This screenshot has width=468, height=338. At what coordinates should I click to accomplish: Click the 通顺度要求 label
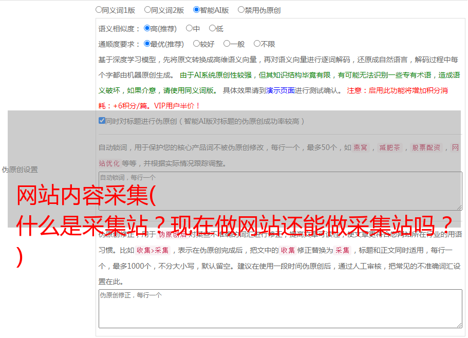click(x=119, y=45)
